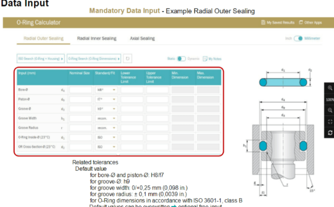The image size is (334, 207).
Task: Toggle Static/Dynamic switch
Action: (181, 59)
